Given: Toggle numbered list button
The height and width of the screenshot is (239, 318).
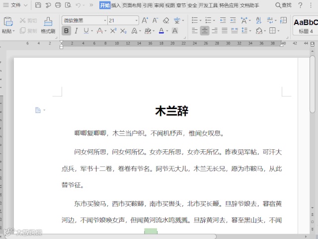Looking at the screenshot, I should (x=208, y=20).
